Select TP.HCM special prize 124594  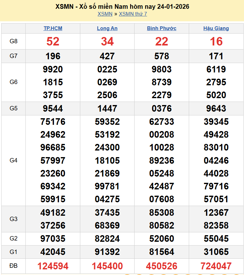point(53,266)
